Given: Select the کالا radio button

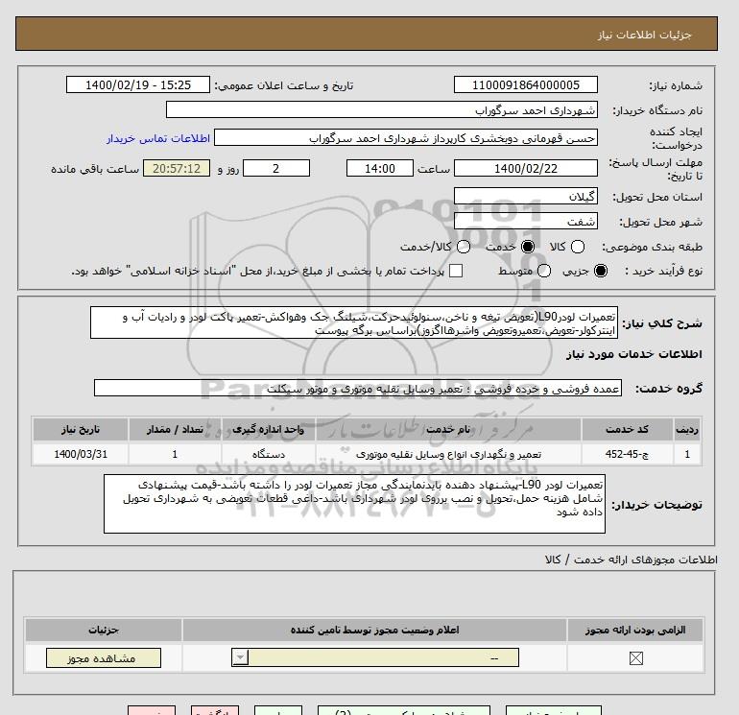Looking at the screenshot, I should pos(578,247).
